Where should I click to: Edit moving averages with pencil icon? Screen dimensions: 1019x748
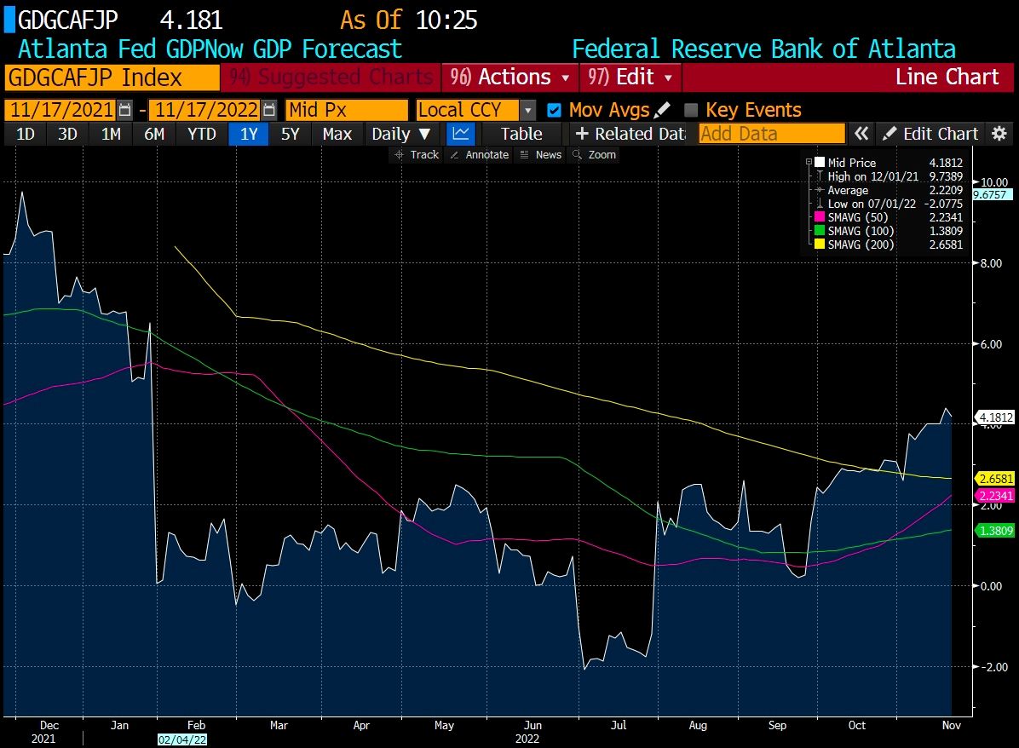[x=661, y=110]
